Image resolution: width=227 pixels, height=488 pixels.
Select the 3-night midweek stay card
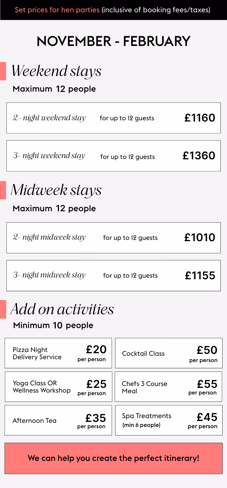pos(113,275)
